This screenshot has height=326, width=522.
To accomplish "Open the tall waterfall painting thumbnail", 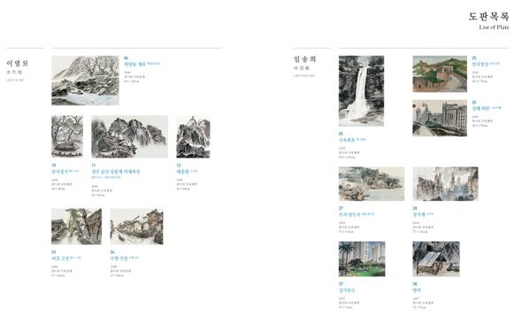I will click(x=361, y=91).
